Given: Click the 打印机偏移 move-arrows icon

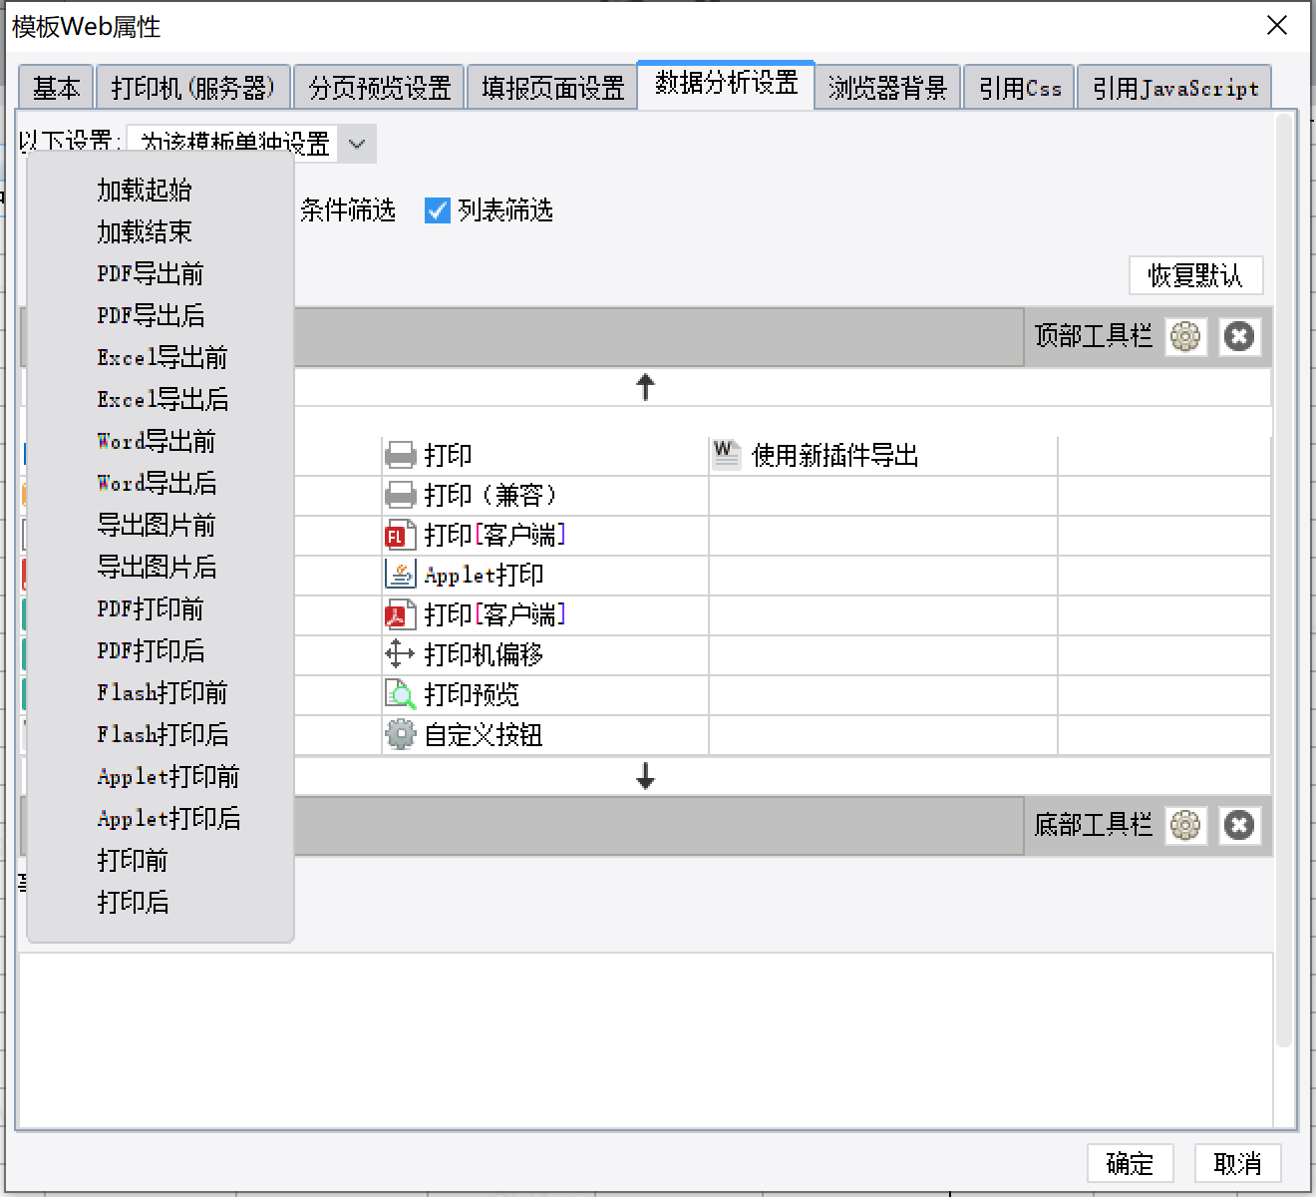Looking at the screenshot, I should [x=400, y=654].
